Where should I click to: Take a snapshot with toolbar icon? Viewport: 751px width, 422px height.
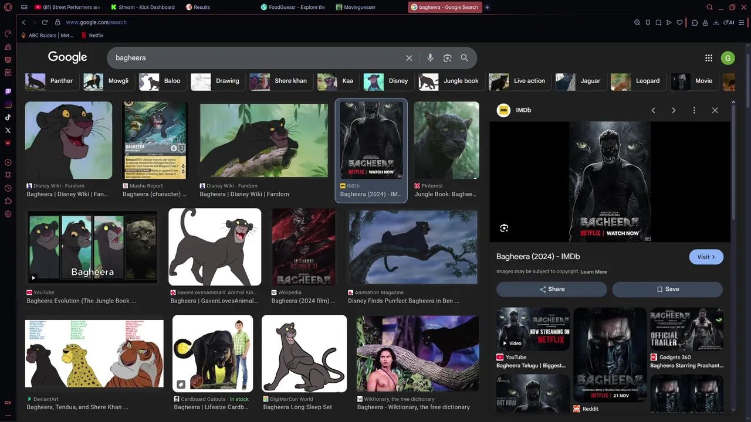pos(658,22)
